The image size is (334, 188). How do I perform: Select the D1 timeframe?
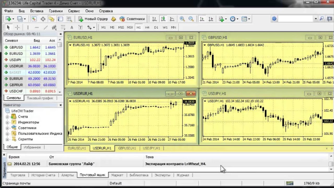[x=156, y=27]
